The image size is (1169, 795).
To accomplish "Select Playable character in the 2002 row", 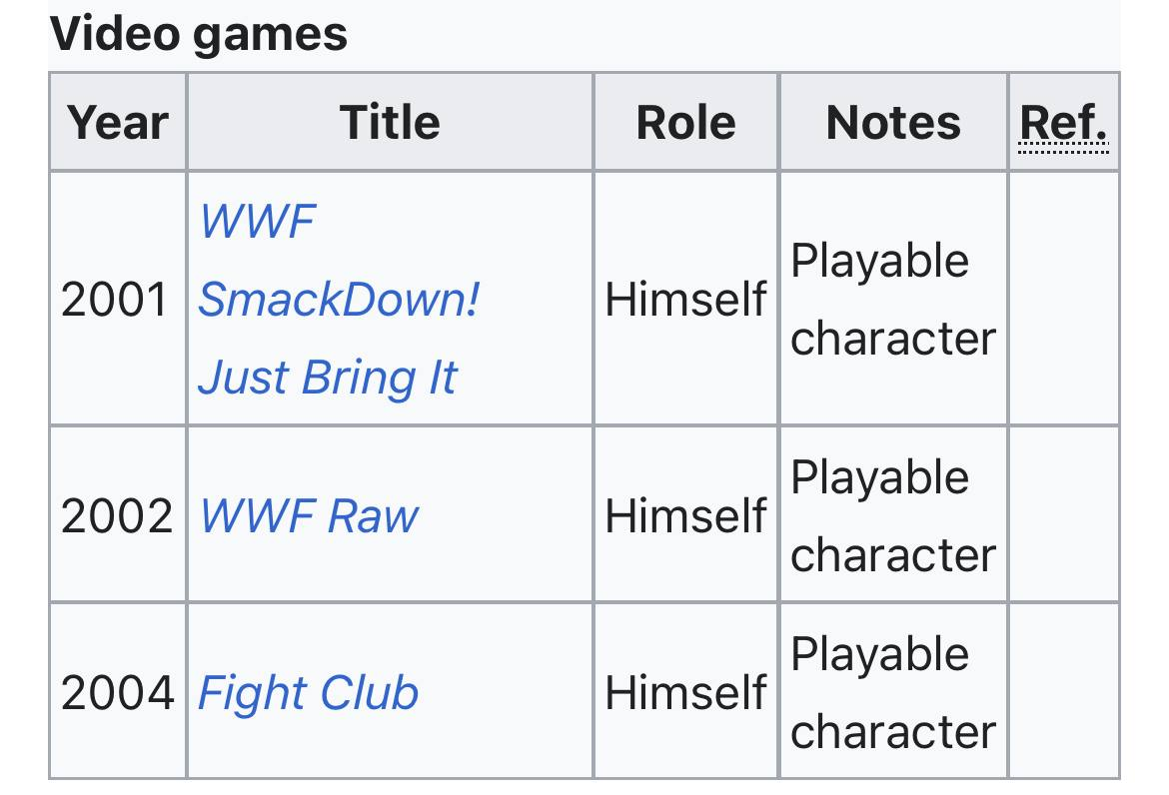I will point(892,515).
